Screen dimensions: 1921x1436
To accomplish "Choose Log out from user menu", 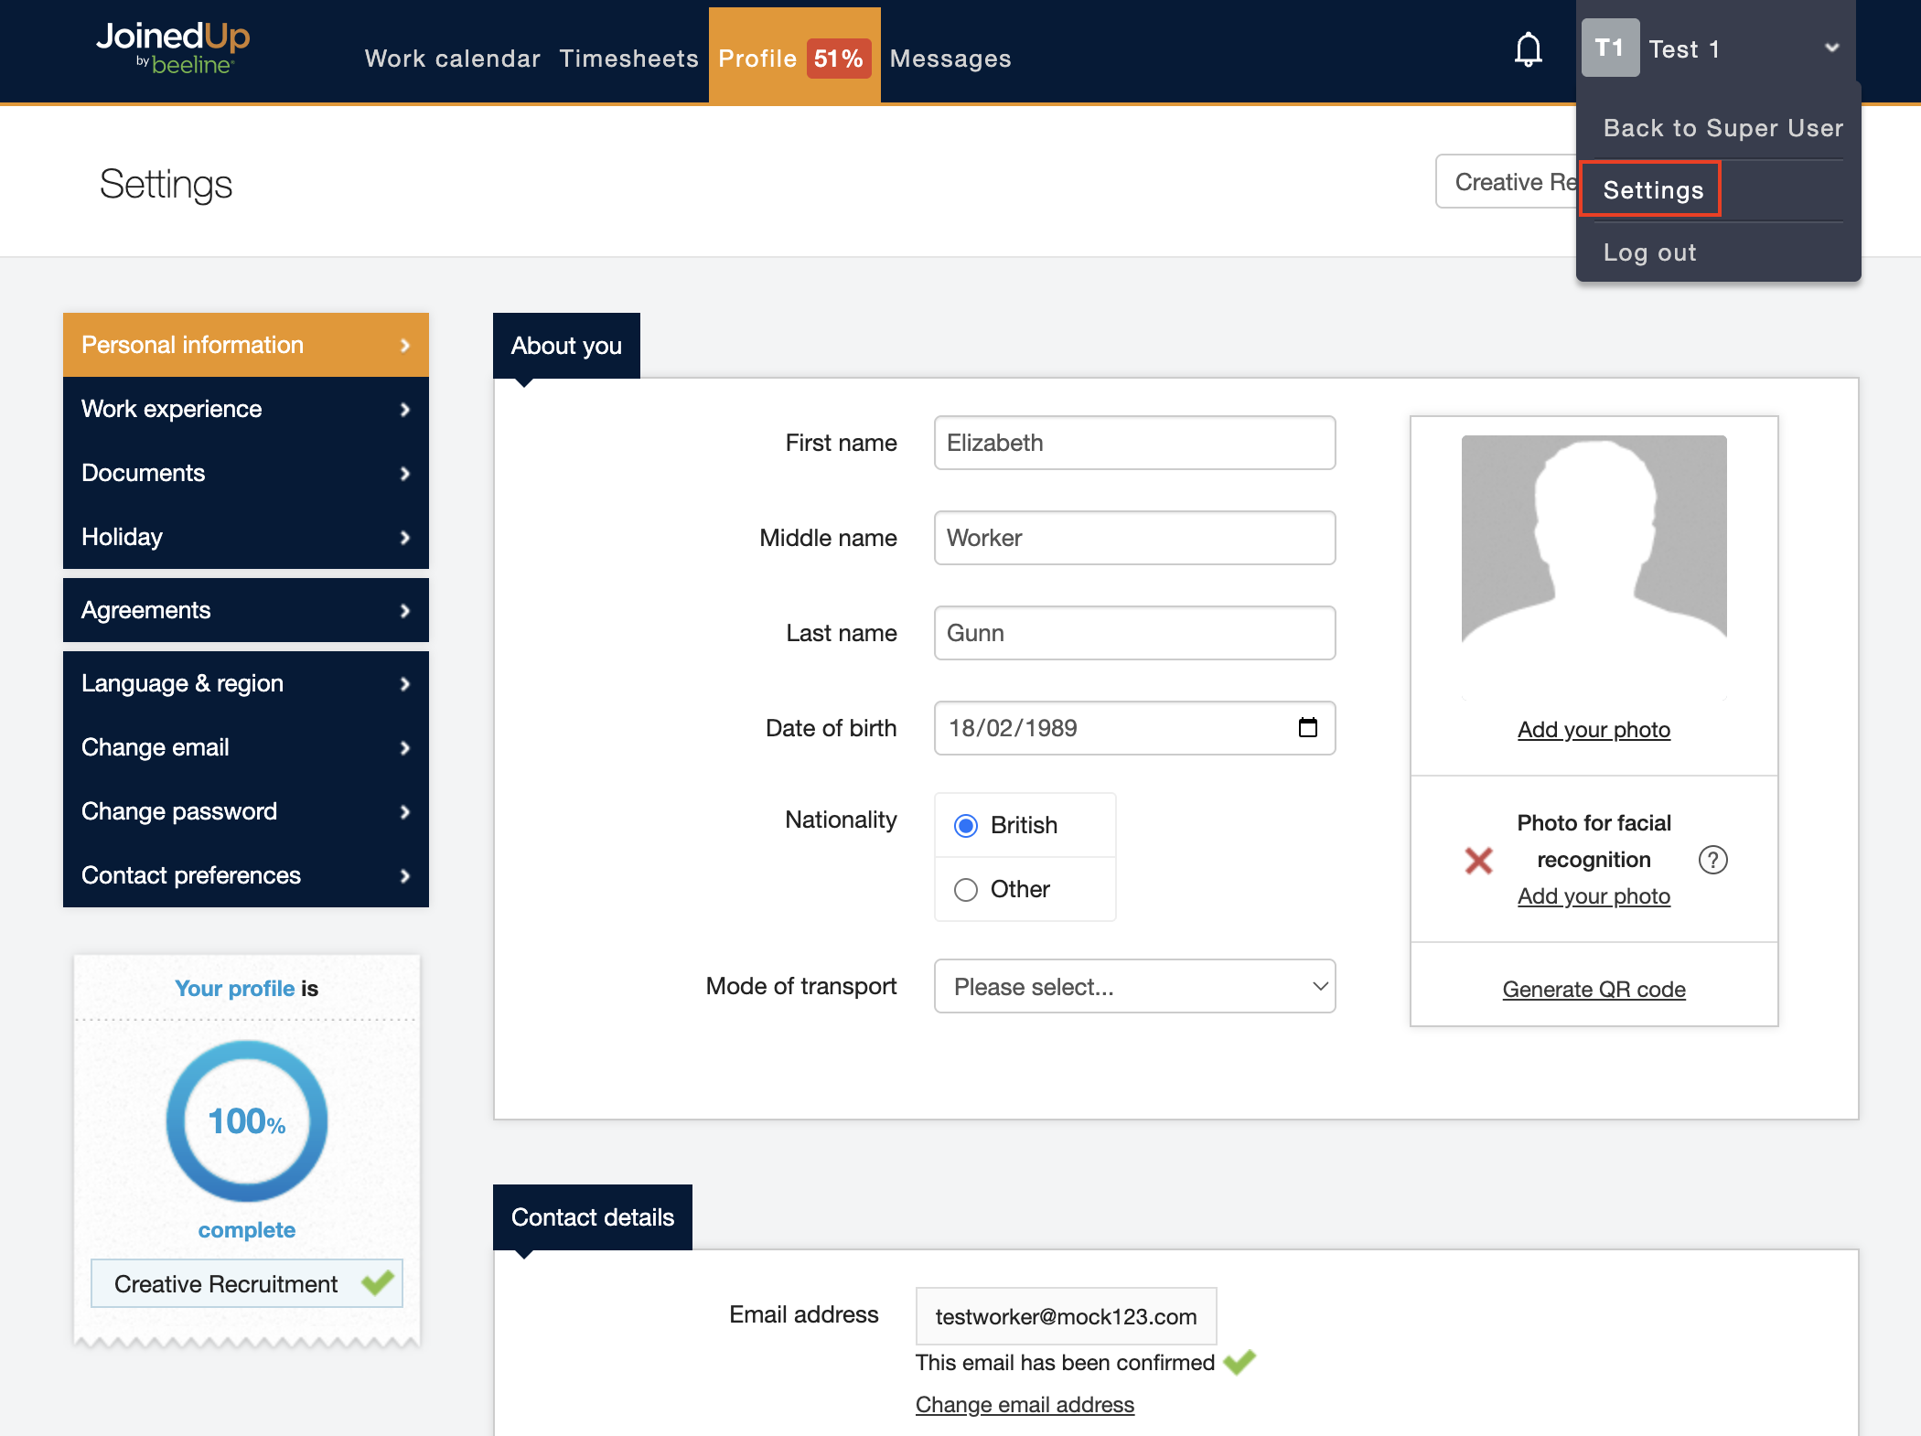I will [1649, 252].
